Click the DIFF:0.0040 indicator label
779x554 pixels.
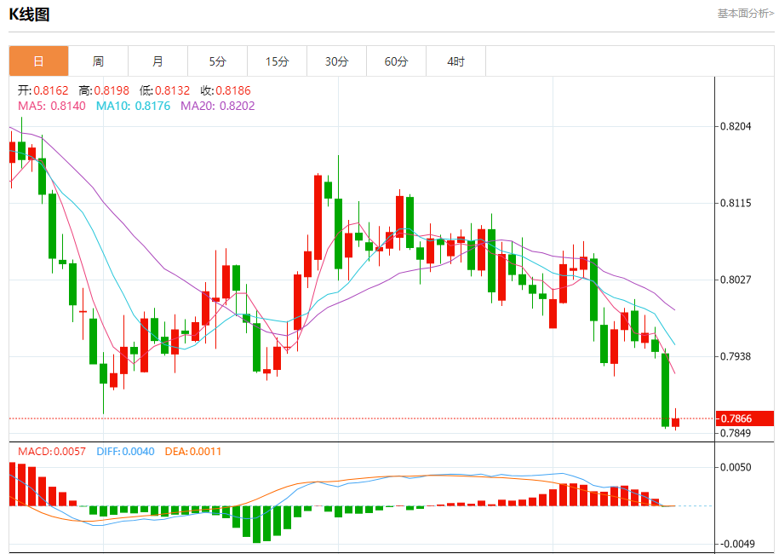point(125,452)
